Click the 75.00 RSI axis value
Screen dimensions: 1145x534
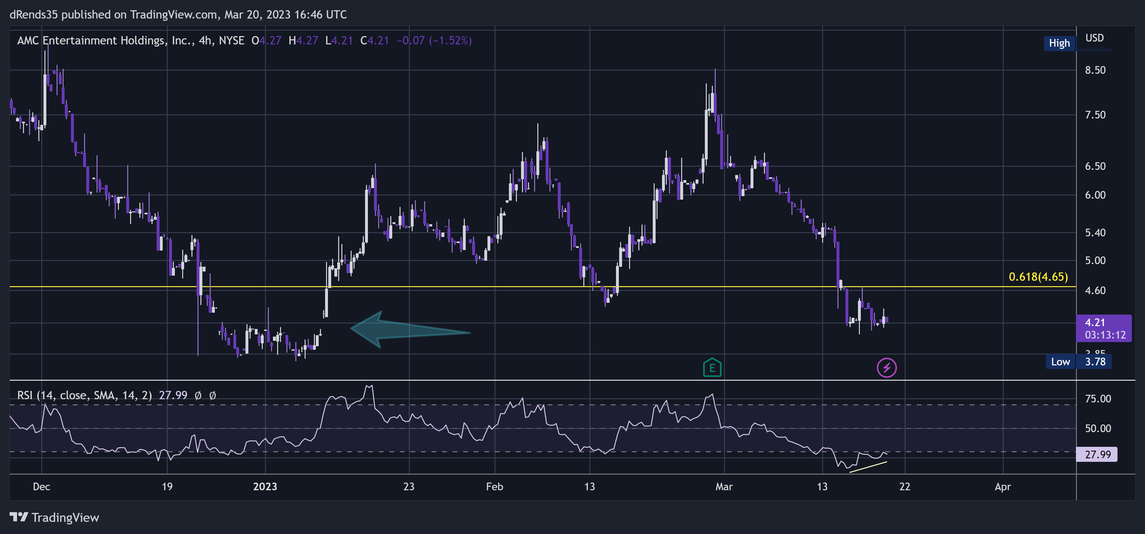[1098, 399]
